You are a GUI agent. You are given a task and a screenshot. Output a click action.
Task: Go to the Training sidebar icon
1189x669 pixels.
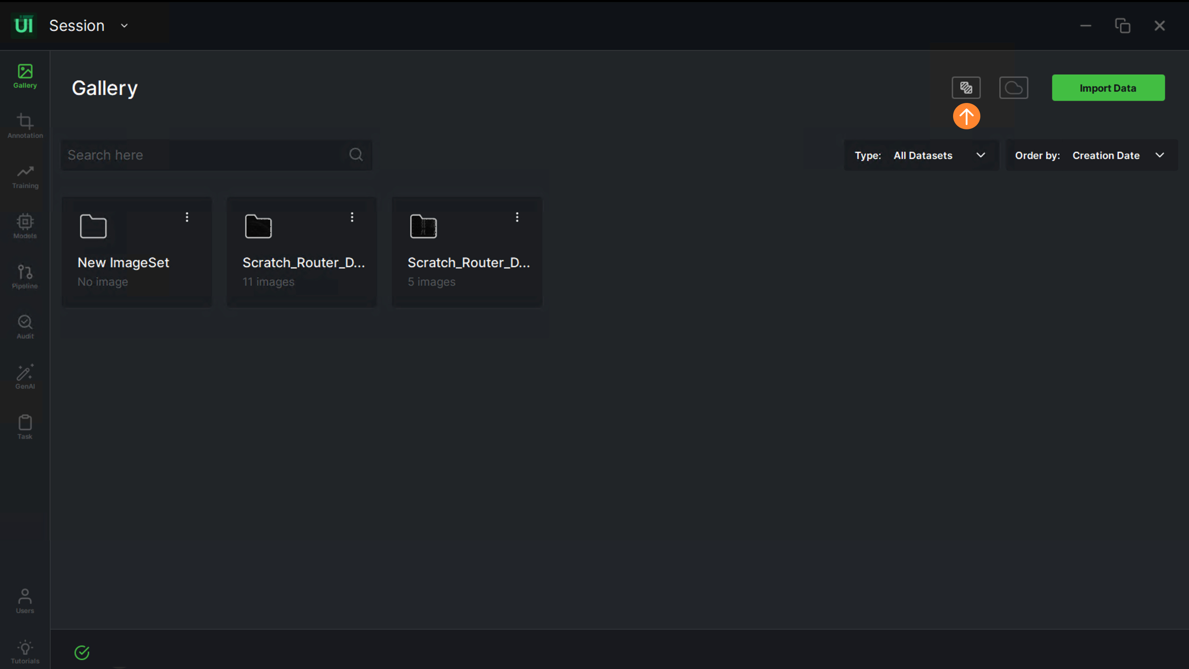point(25,176)
